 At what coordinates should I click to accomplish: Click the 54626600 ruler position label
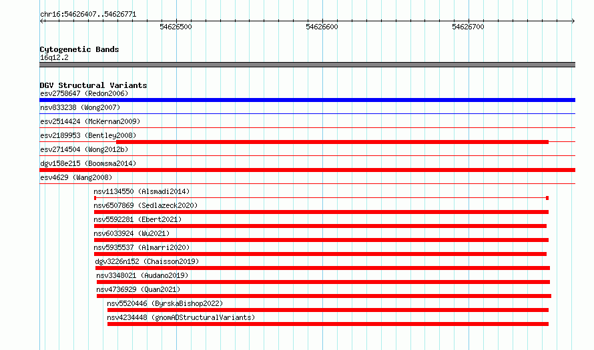[322, 27]
